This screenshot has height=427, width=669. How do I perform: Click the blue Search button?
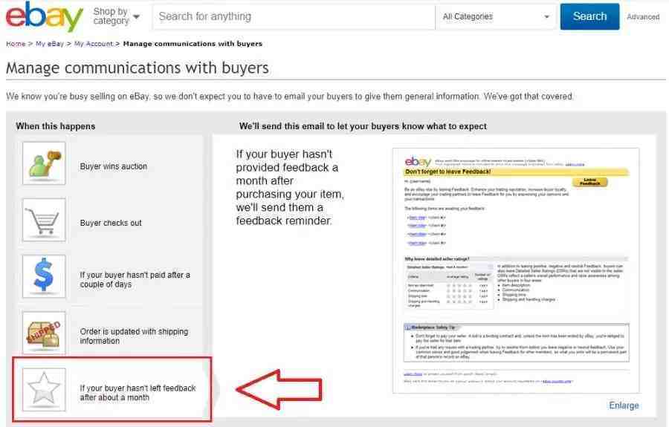click(x=589, y=16)
